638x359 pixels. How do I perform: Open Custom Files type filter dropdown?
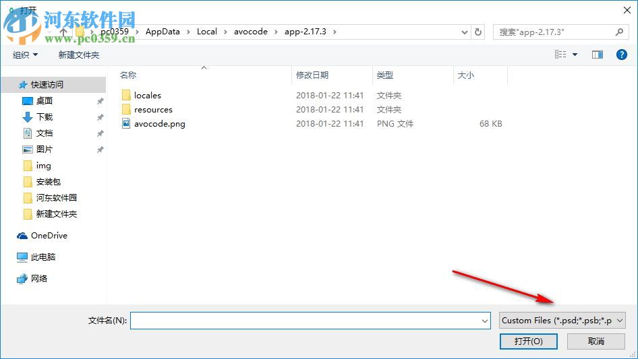coord(562,321)
